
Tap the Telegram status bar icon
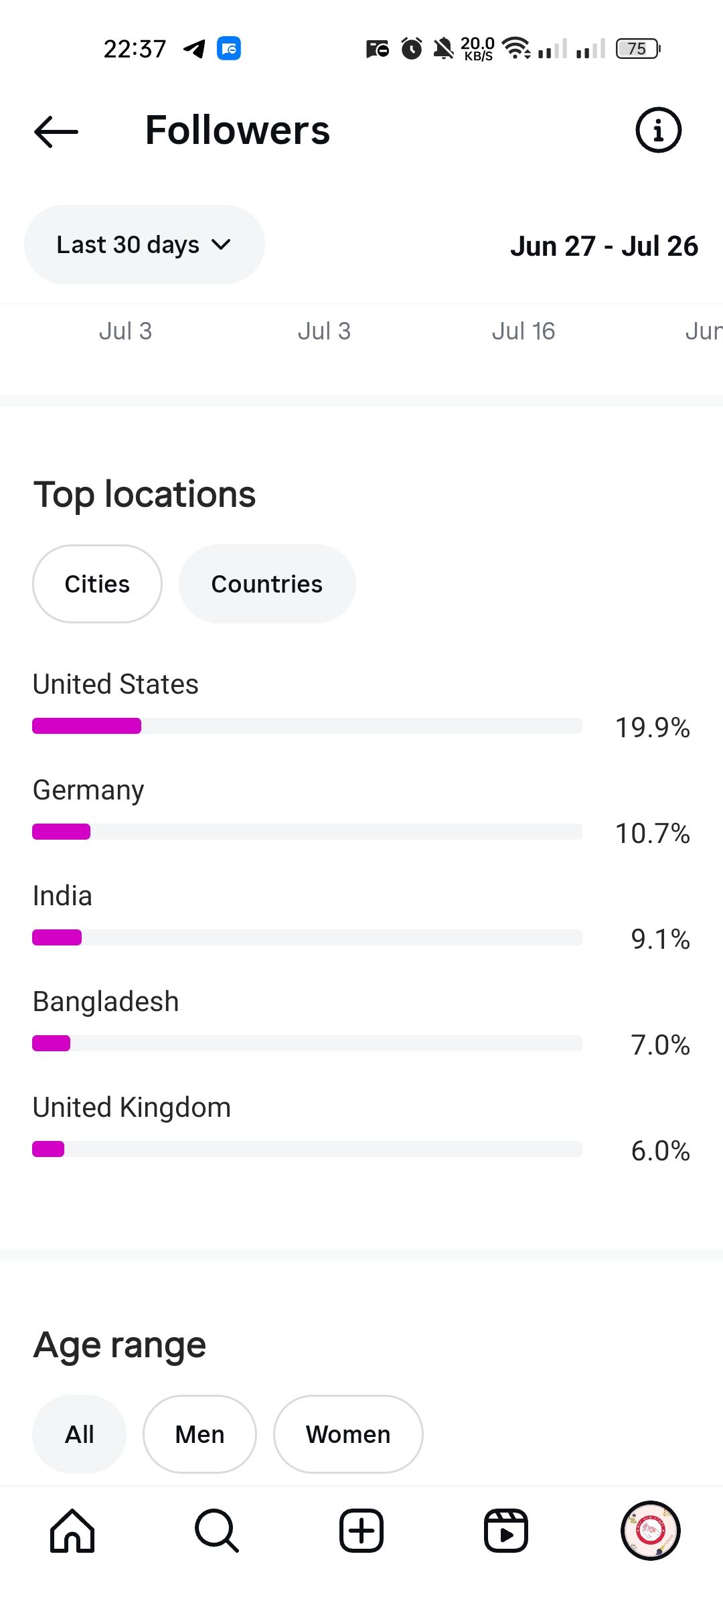click(195, 49)
